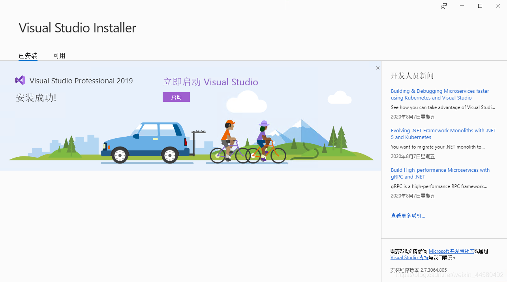Image resolution: width=507 pixels, height=282 pixels.
Task: Click the 立即启动 Visual Studio heading
Action: click(x=210, y=82)
